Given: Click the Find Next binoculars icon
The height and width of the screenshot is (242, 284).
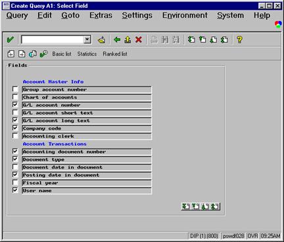Looking at the screenshot, I should (176, 40).
